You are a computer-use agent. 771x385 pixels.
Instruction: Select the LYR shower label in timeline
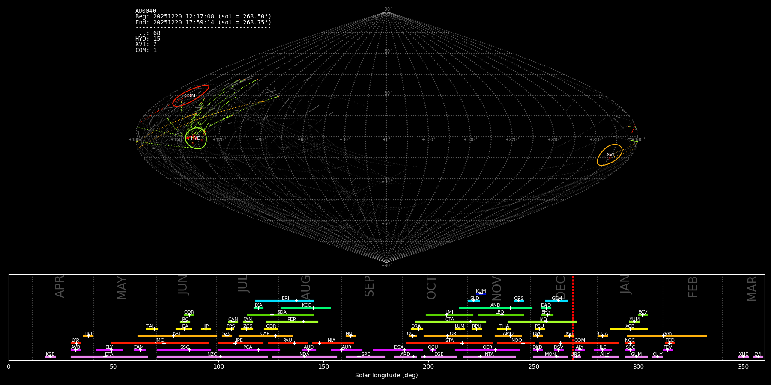click(x=75, y=341)
